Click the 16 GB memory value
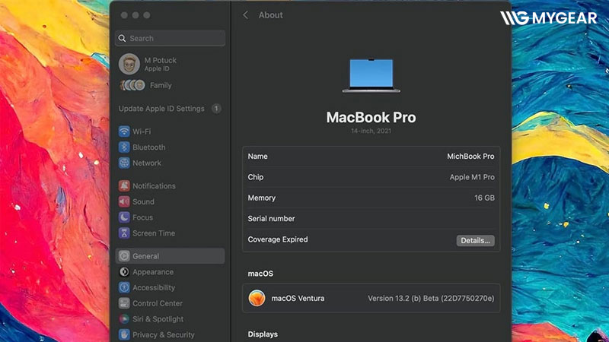Screen dimensions: 609x342 click(484, 198)
